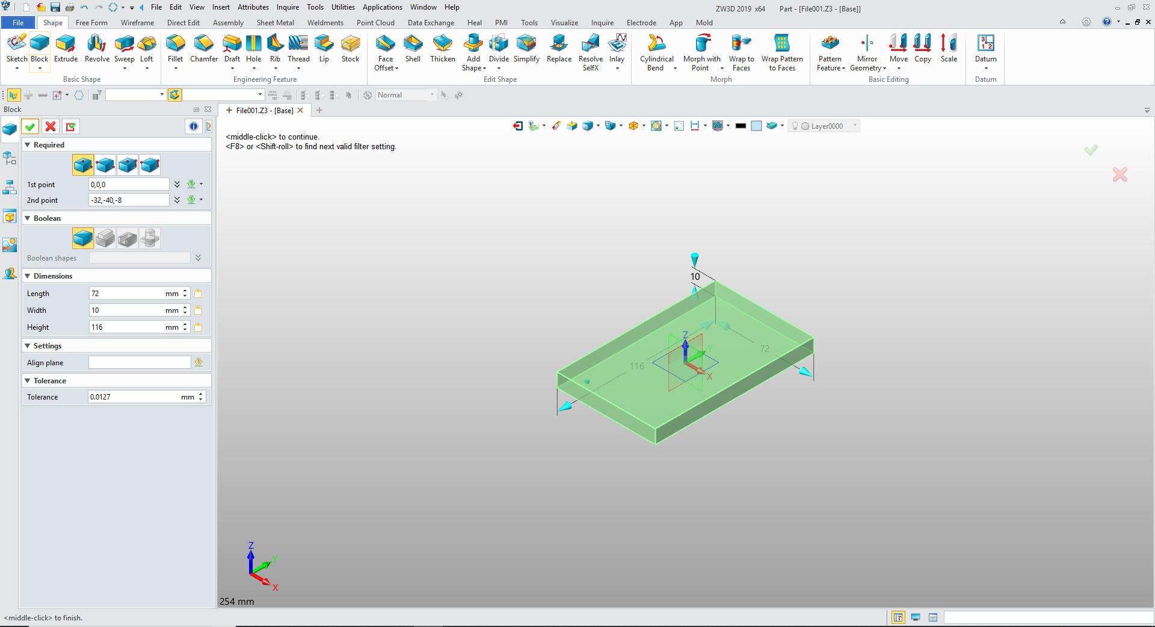This screenshot has height=627, width=1155.
Task: Open the Hole tool
Action: pos(254,48)
